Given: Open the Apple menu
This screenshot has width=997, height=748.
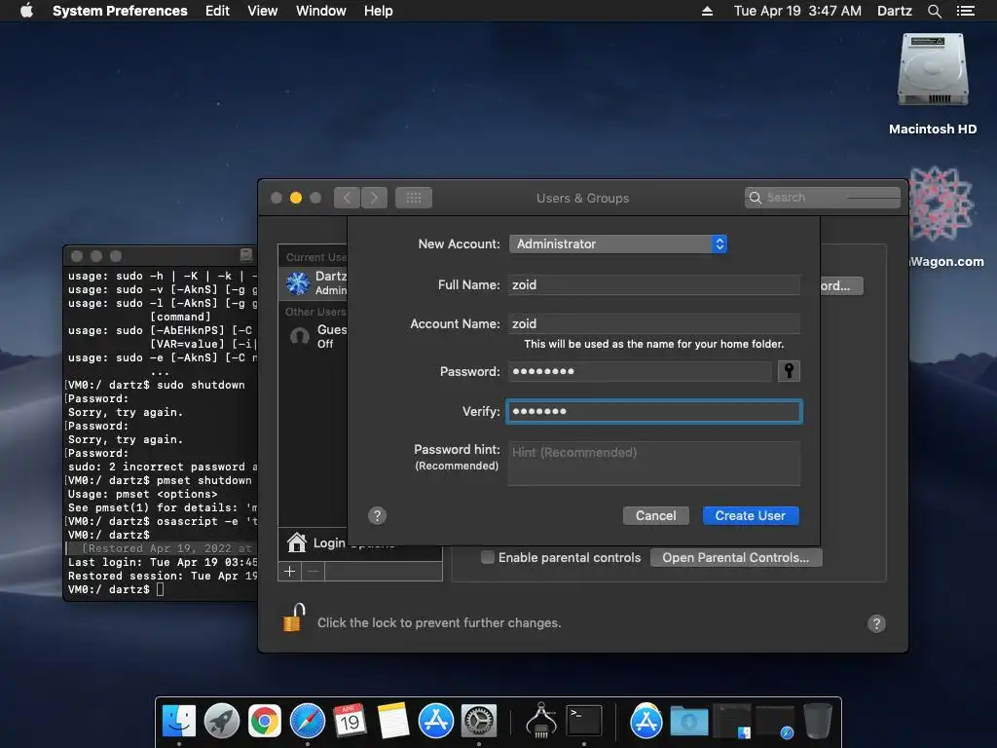Looking at the screenshot, I should click(26, 11).
